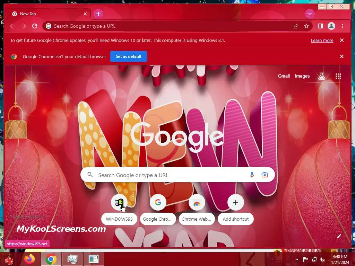Open the WINDOWS93 shortcut
This screenshot has height=266, width=355.
pyautogui.click(x=119, y=210)
